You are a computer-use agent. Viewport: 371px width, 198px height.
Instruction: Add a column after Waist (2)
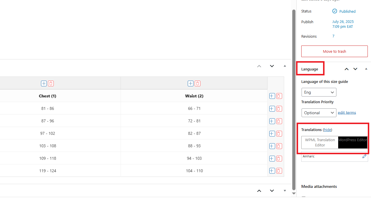[191, 83]
